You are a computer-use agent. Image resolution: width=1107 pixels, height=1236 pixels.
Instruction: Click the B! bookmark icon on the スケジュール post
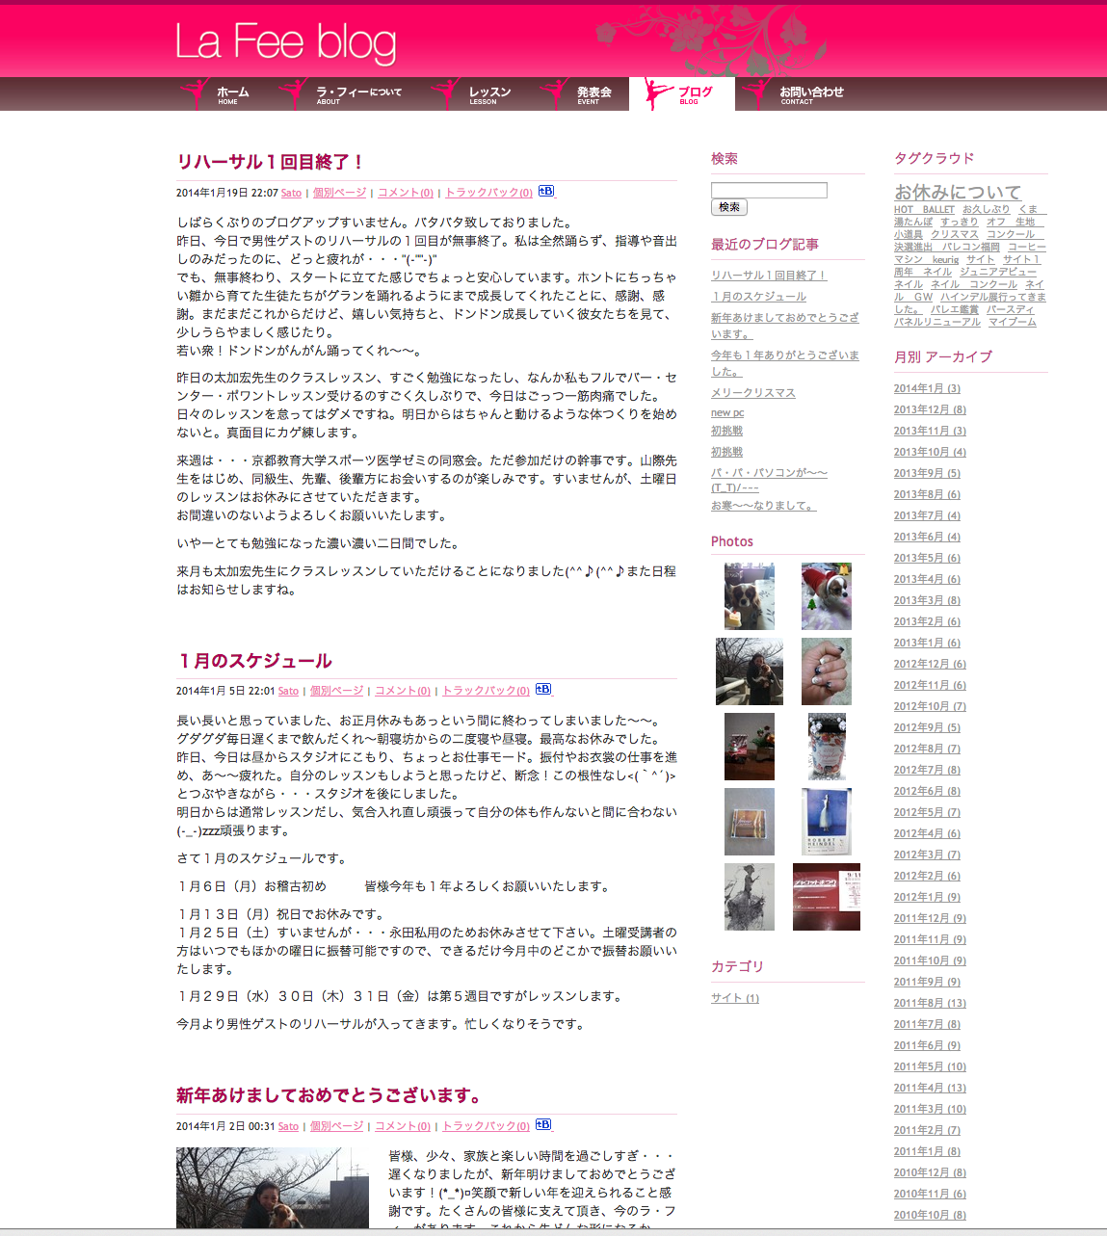[543, 689]
